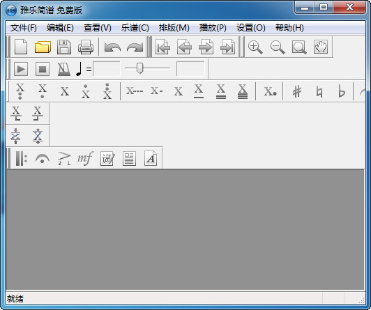The width and height of the screenshot is (371, 310).
Task: Click X with downward arrows icon
Action: pos(38,136)
